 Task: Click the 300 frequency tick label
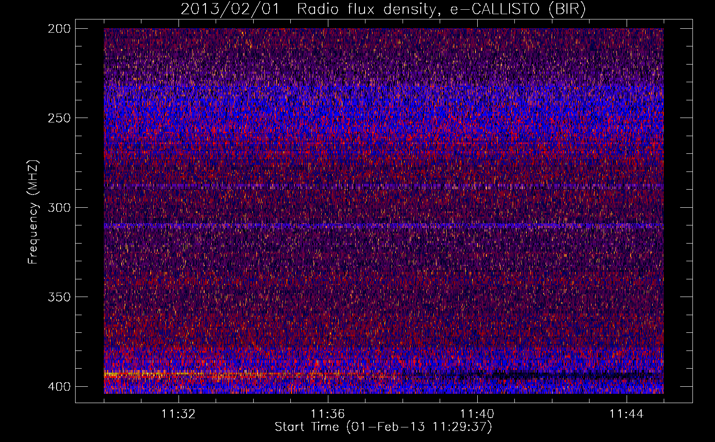coord(59,208)
